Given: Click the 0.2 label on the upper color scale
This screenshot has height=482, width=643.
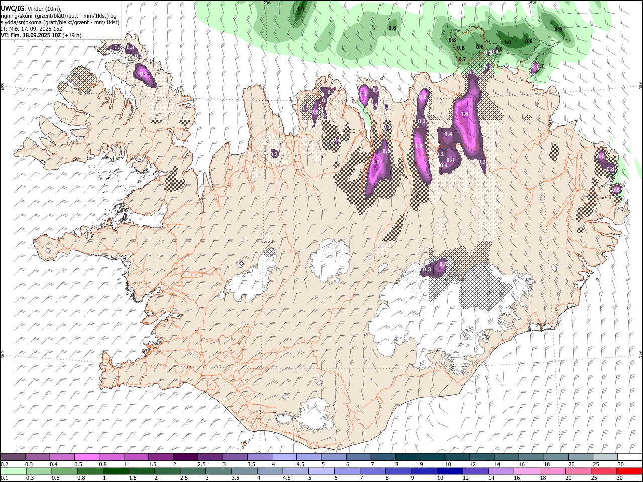Looking at the screenshot, I should pyautogui.click(x=4, y=464).
